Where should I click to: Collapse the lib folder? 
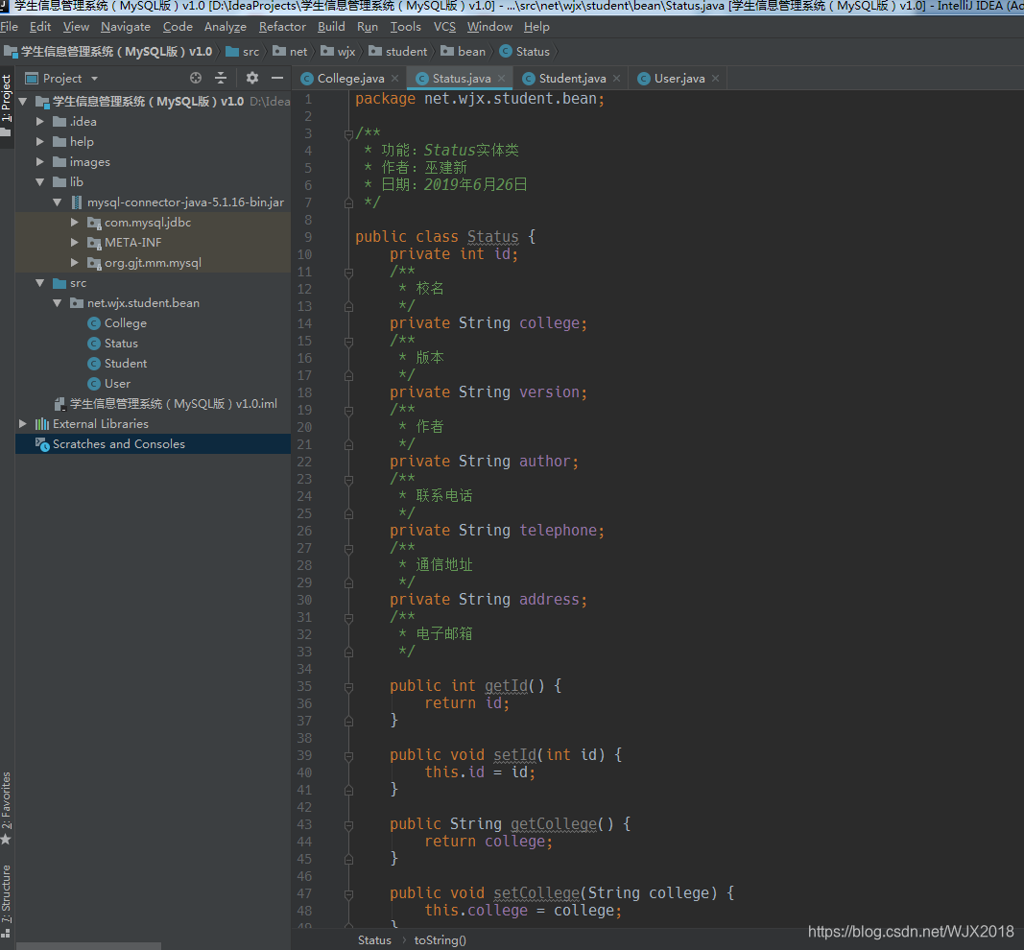coord(40,182)
